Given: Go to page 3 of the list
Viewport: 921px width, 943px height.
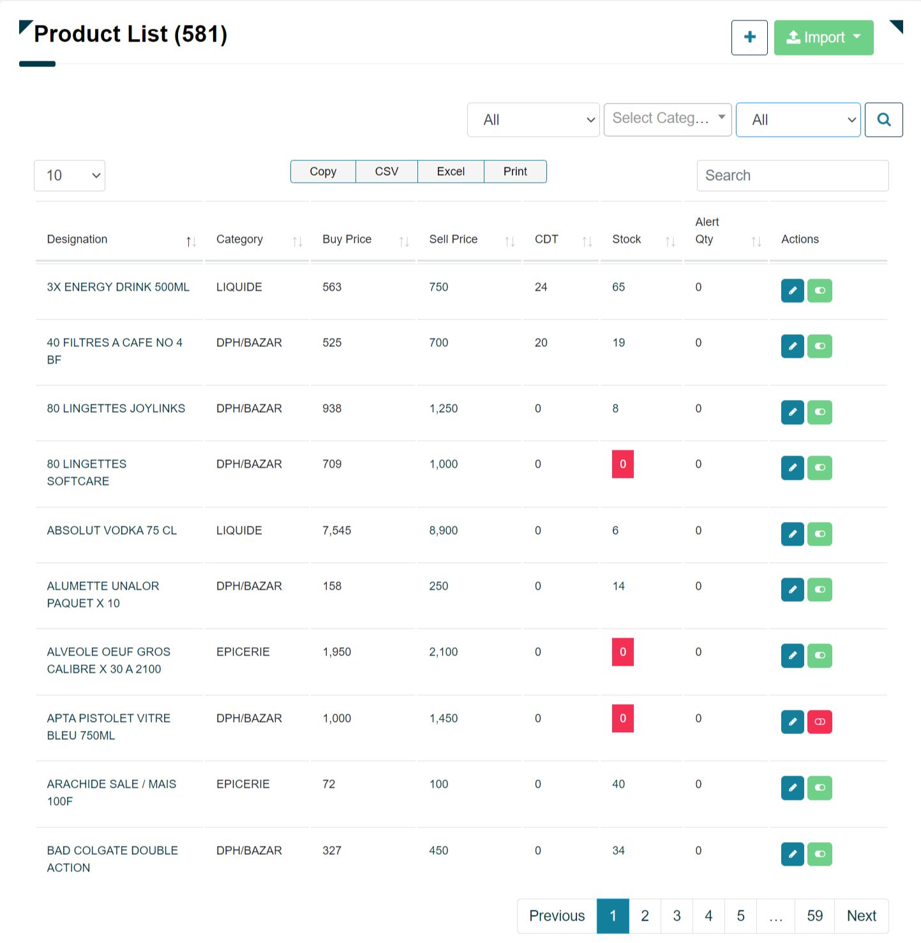Looking at the screenshot, I should [x=677, y=916].
